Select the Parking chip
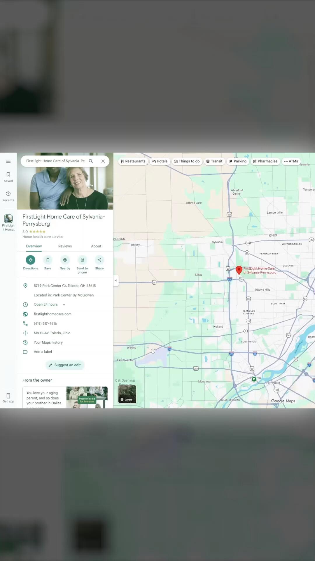Viewport: 315px width, 561px height. click(x=238, y=161)
